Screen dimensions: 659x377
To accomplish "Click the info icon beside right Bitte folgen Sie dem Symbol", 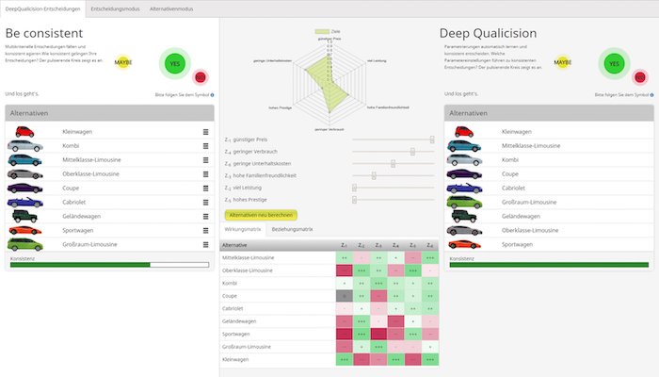I will coord(651,95).
